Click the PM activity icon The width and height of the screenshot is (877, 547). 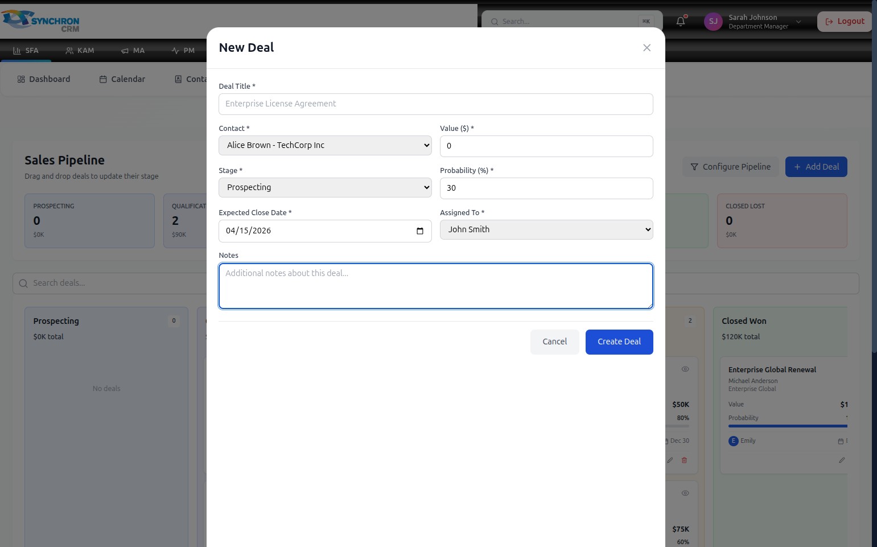(x=175, y=51)
